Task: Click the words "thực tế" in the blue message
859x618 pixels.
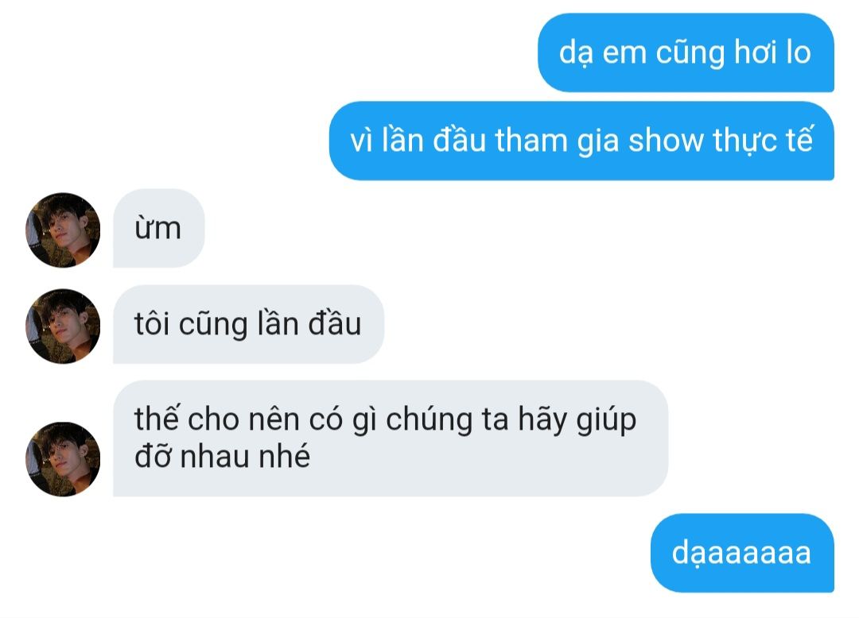Action: click(x=763, y=141)
